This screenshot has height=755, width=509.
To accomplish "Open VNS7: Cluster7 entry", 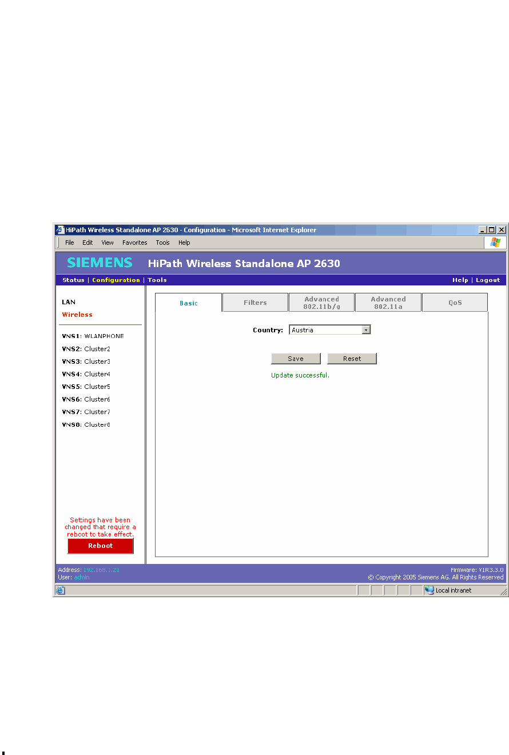I will pos(86,412).
